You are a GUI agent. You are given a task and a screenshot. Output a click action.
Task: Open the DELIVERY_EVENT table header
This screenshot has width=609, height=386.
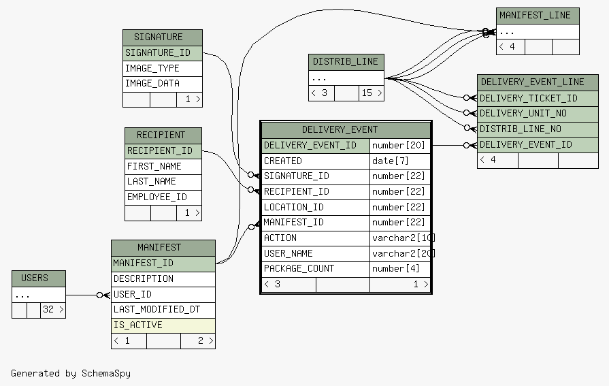click(346, 129)
